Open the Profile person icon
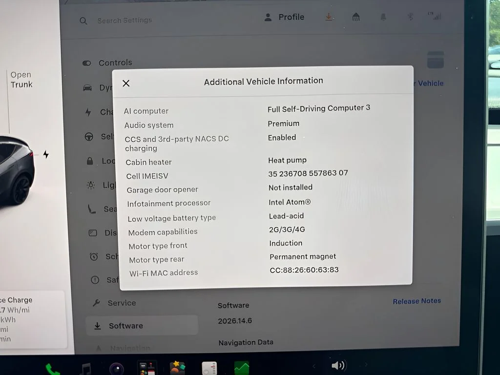Screen dimensions: 500x375 click(x=268, y=17)
